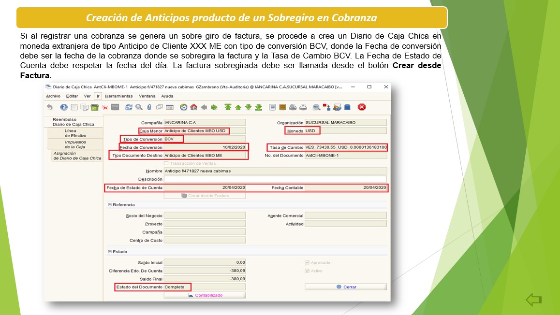The image size is (560, 315).
Task: Click the Contabilizado button
Action: [205, 295]
